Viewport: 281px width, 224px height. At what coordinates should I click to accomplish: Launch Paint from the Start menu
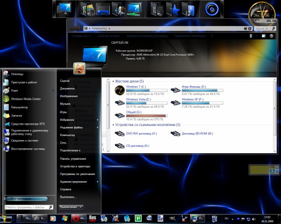click(x=14, y=91)
